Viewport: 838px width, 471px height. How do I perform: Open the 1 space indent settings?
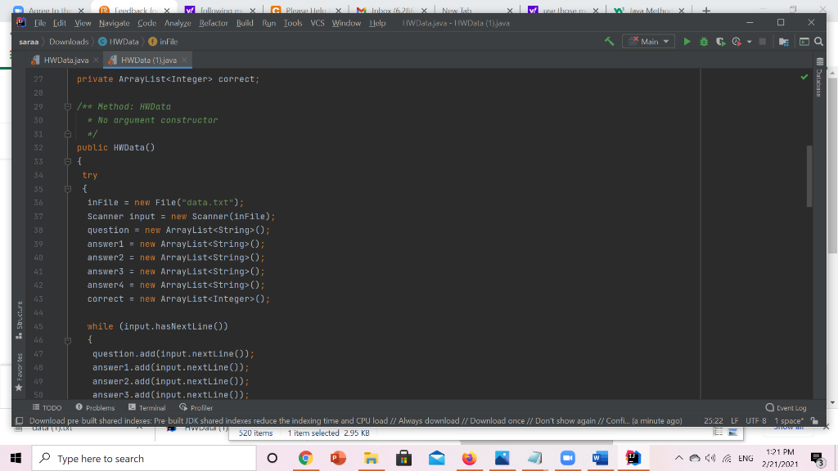(789, 421)
